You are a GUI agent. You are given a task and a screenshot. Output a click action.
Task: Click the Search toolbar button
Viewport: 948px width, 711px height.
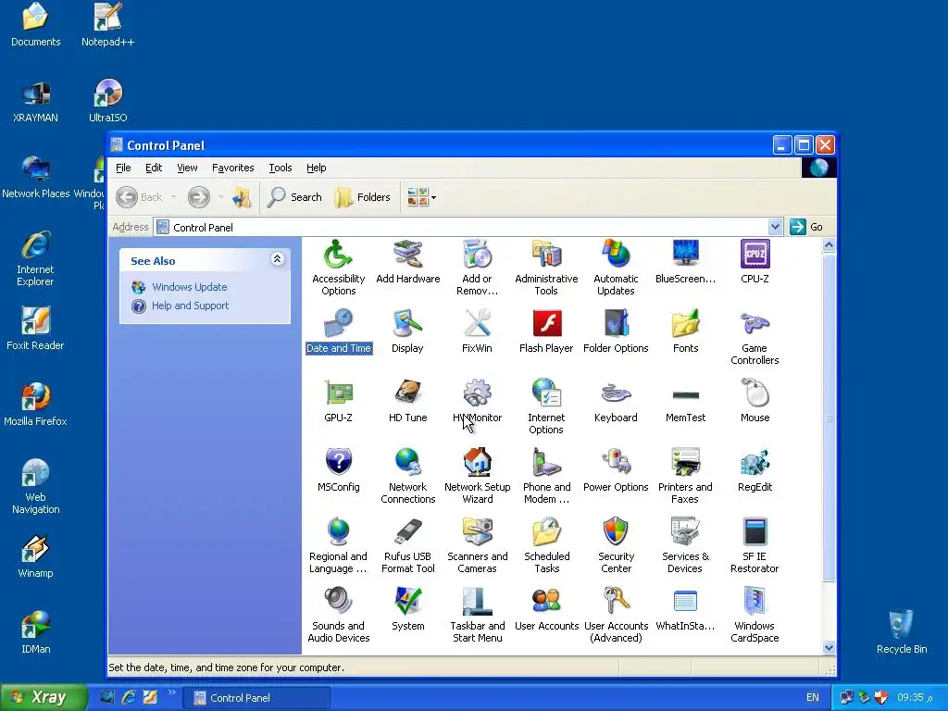tap(294, 197)
